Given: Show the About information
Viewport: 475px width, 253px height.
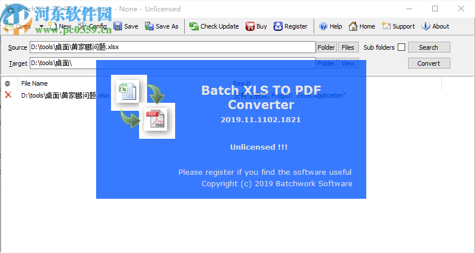Looking at the screenshot, I should [436, 26].
